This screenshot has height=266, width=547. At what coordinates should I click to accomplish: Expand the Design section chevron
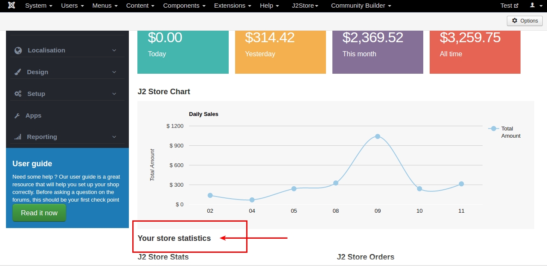(114, 72)
